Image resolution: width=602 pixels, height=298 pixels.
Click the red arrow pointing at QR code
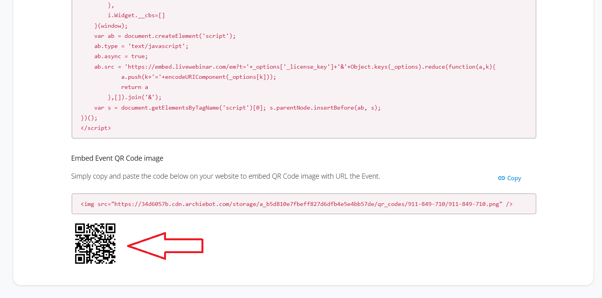click(165, 246)
